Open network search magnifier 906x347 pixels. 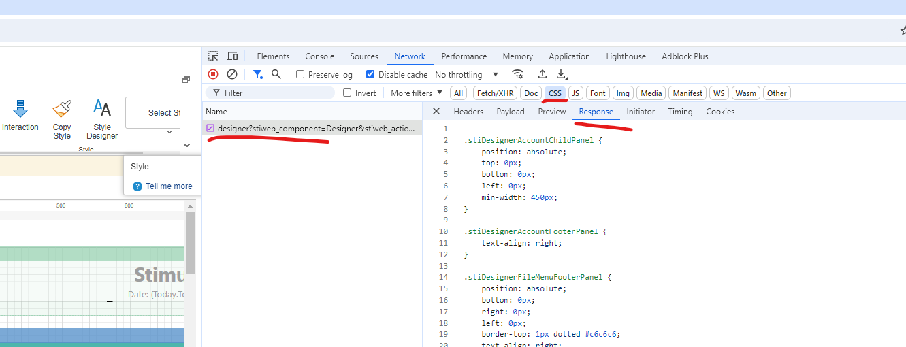pos(276,74)
